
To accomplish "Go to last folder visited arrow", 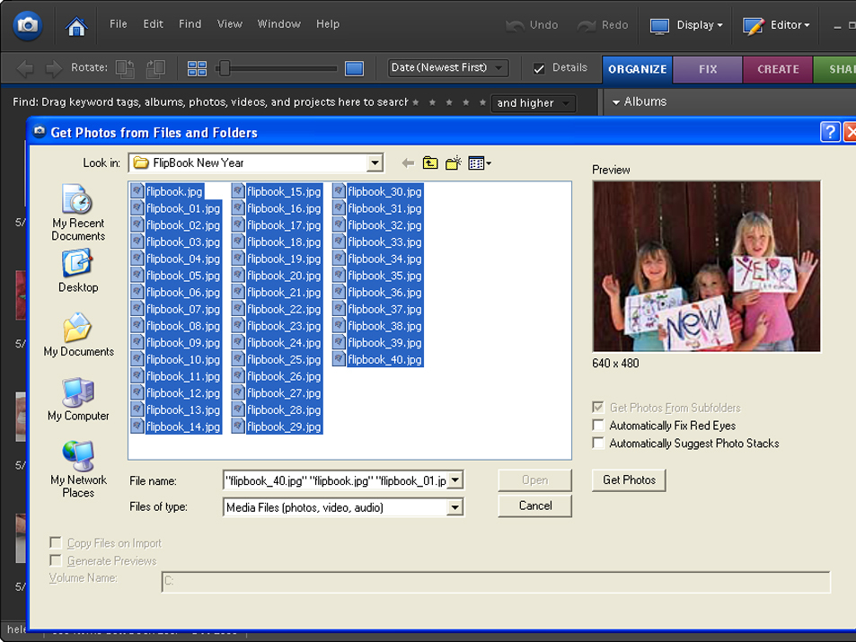I will pyautogui.click(x=408, y=163).
